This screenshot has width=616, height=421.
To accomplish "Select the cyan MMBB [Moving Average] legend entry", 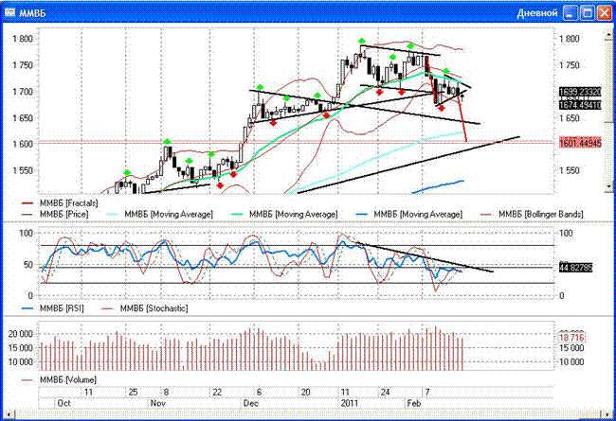I will (x=159, y=214).
